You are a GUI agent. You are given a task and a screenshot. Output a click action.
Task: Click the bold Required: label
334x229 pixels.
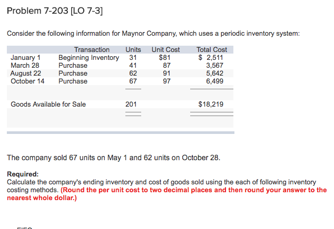pyautogui.click(x=23, y=174)
